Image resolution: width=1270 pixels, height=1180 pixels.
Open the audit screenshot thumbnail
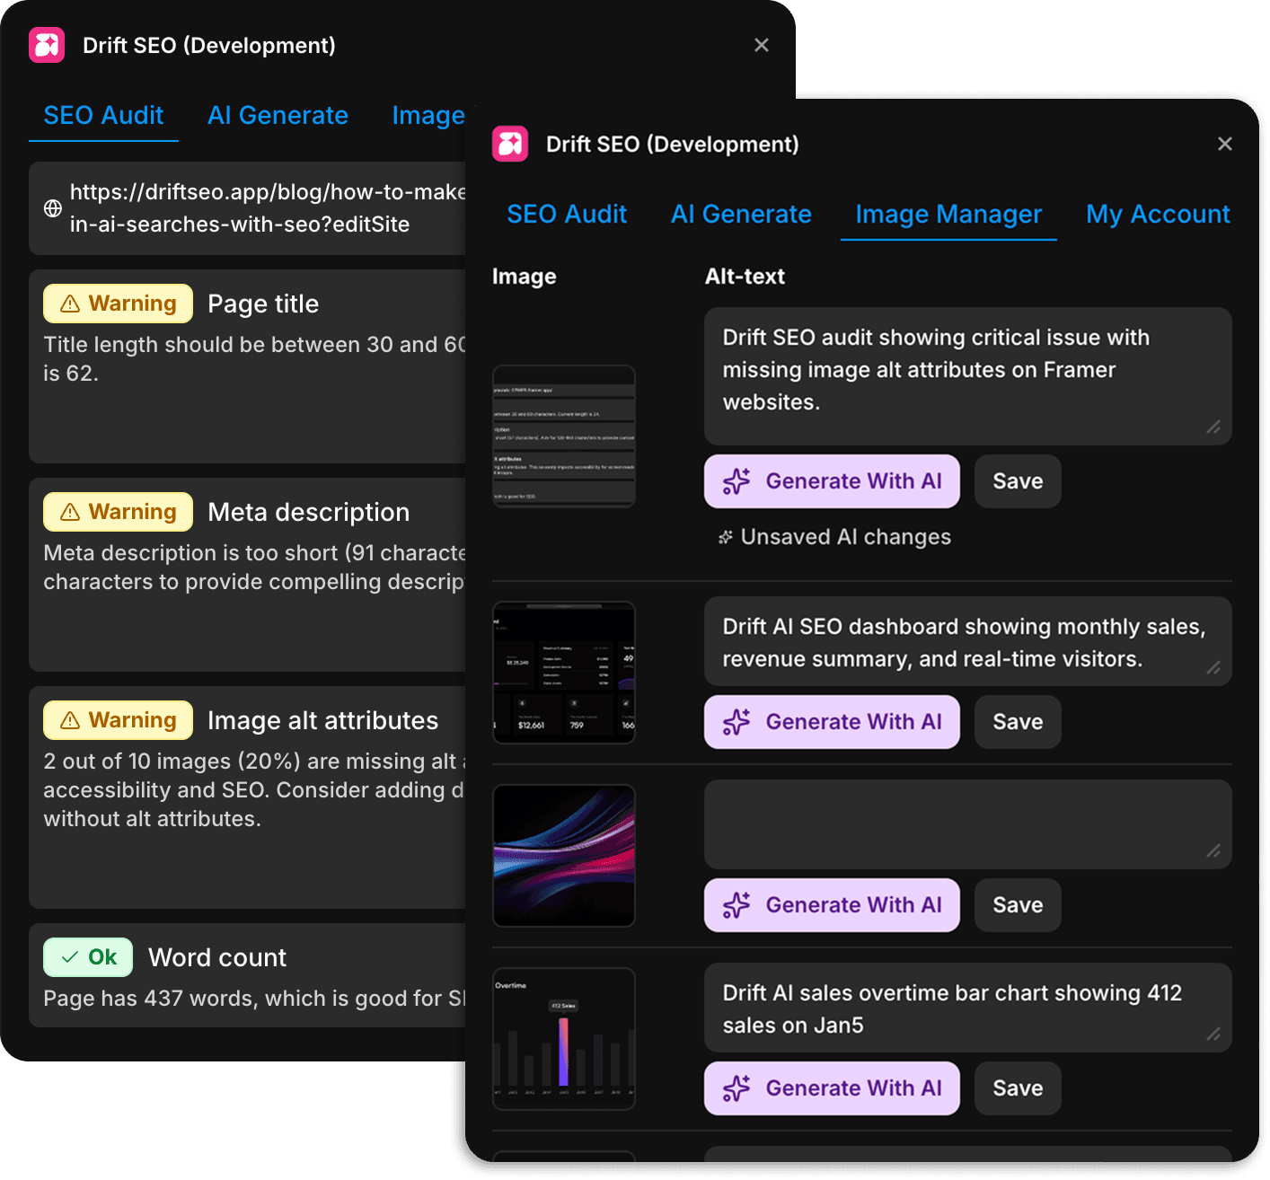click(564, 436)
